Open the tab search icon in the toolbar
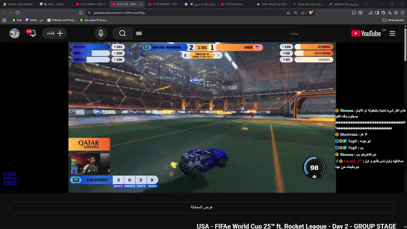407x229 pixels. point(360,13)
